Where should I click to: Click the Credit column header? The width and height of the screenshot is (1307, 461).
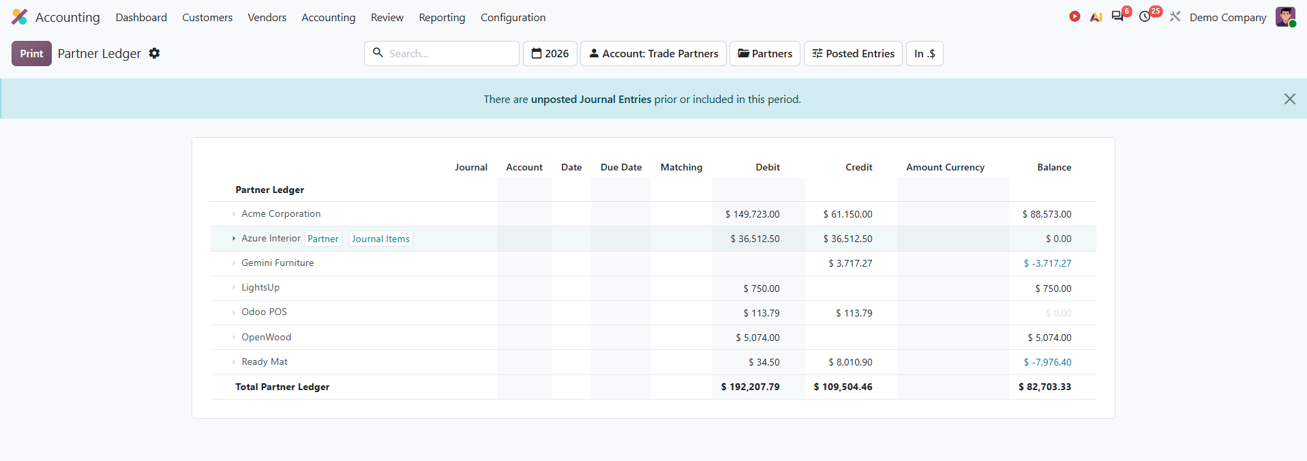coord(859,167)
